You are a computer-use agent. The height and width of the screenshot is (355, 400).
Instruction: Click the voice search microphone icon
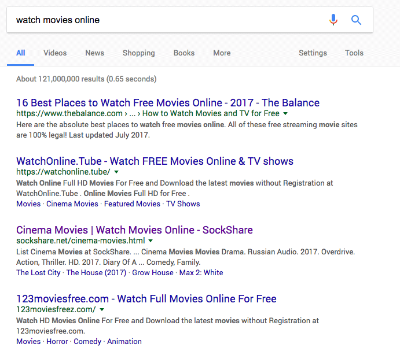(x=333, y=20)
